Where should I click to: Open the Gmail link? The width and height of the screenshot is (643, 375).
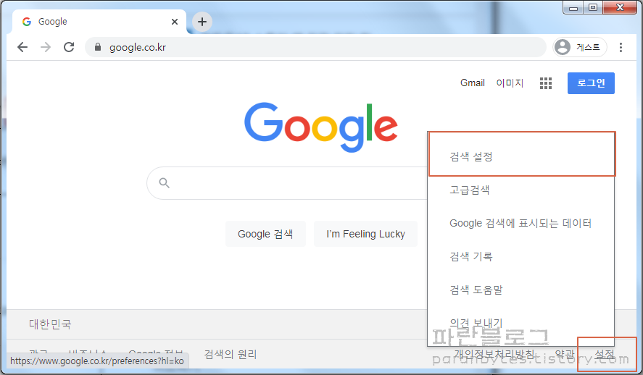[473, 83]
